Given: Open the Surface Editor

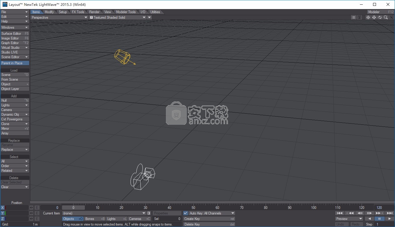Looking at the screenshot, I should coord(15,34).
